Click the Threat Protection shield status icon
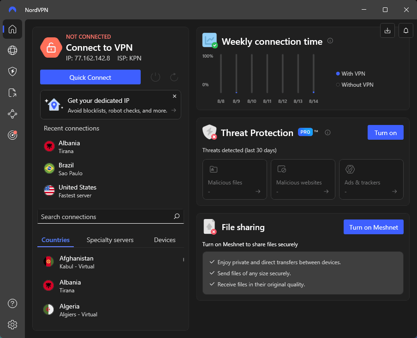 tap(209, 132)
